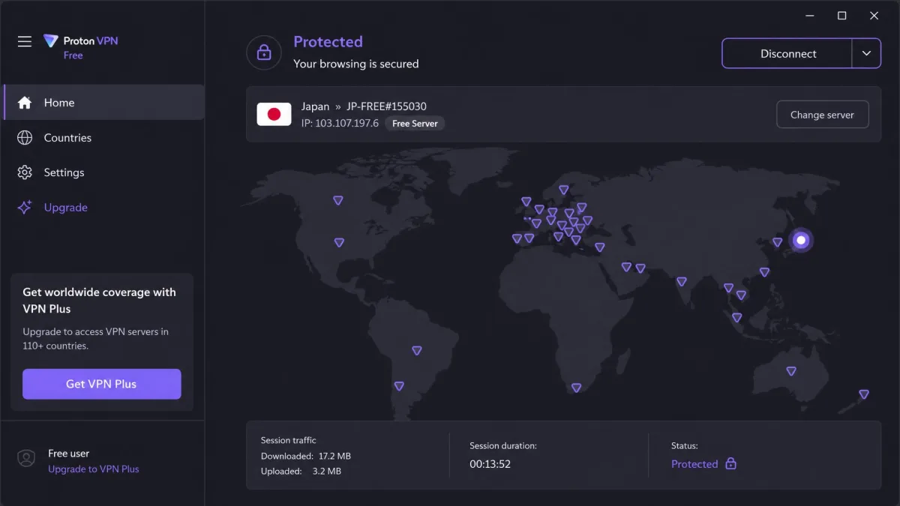The image size is (900, 506).
Task: Expand the dropdown arrow beside Disconnect
Action: (x=866, y=53)
